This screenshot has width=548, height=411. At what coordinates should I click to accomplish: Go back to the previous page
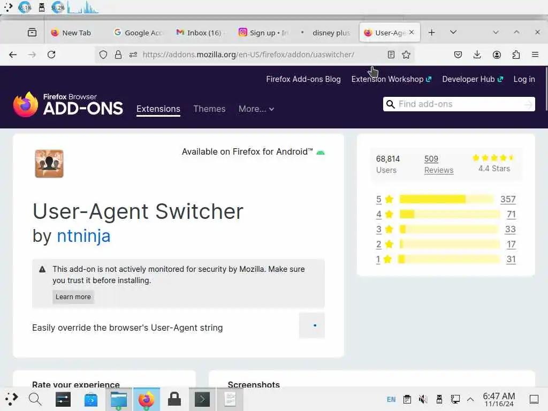click(x=13, y=55)
